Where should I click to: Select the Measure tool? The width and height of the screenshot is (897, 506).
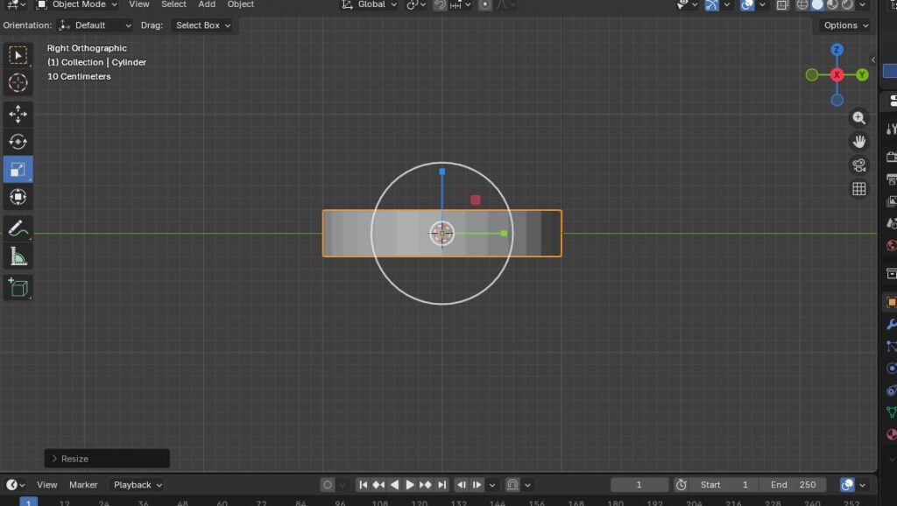(18, 257)
